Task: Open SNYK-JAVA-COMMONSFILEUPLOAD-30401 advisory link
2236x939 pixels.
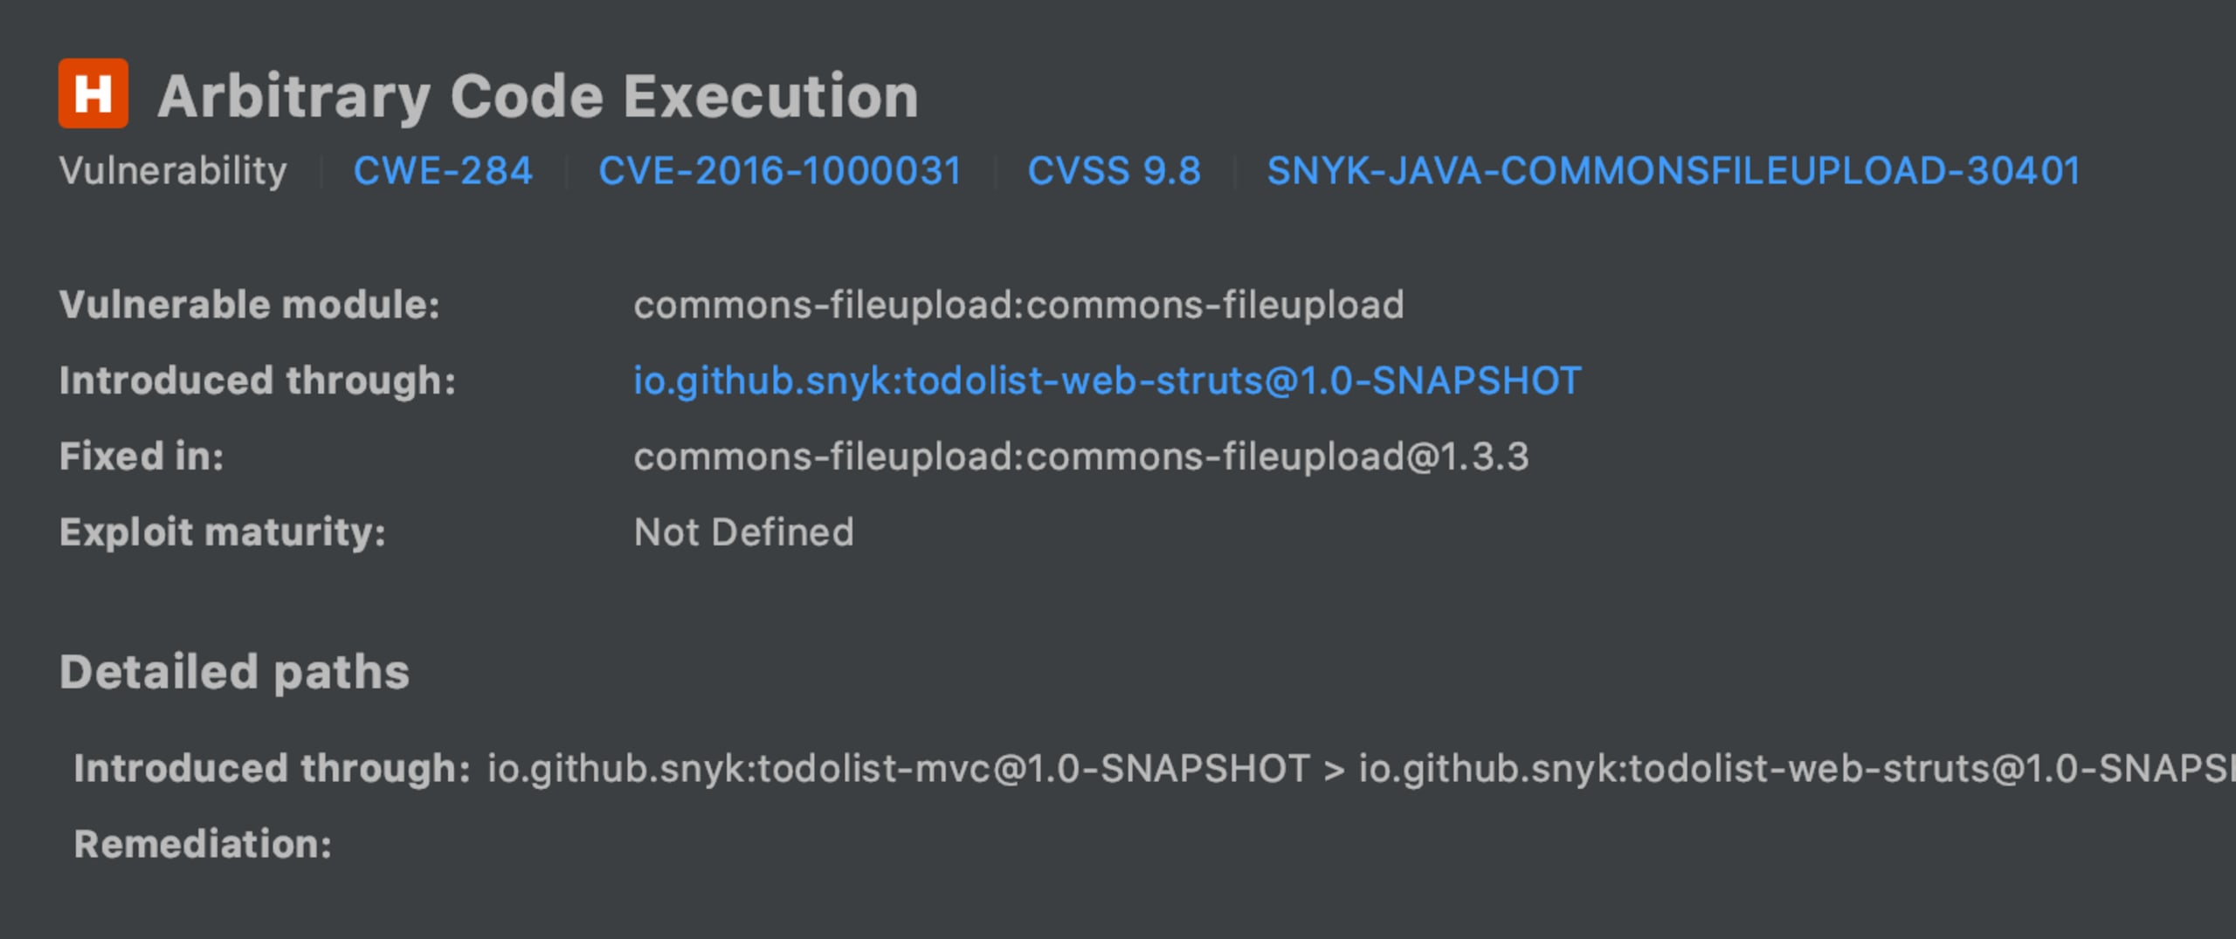Action: [1674, 171]
